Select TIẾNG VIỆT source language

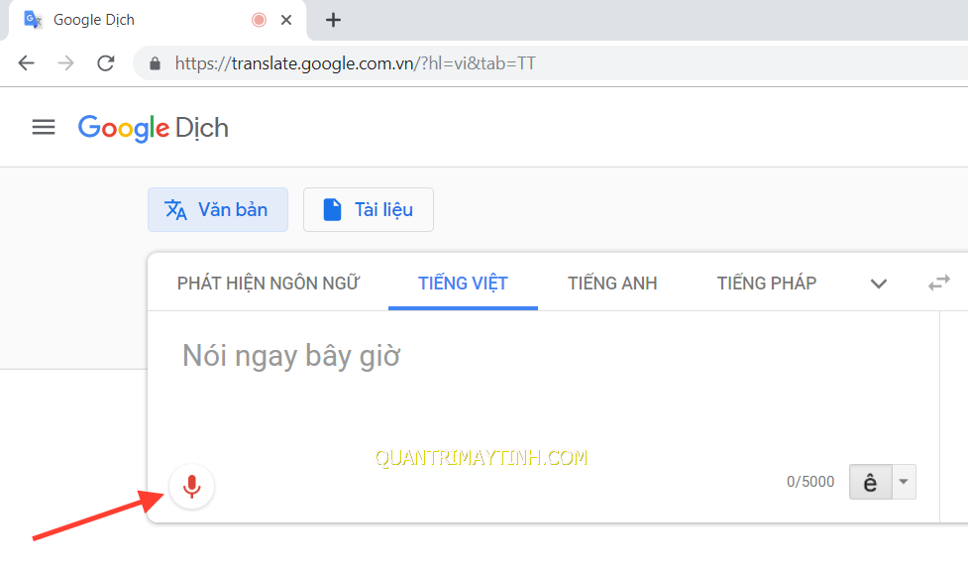[x=463, y=283]
